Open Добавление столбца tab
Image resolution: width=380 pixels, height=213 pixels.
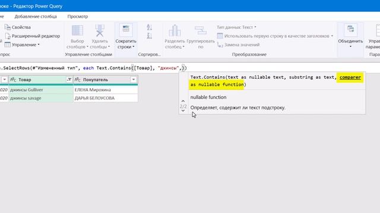pyautogui.click(x=36, y=17)
